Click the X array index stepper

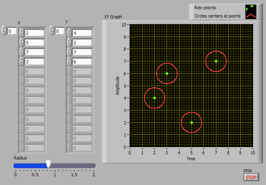point(4,31)
